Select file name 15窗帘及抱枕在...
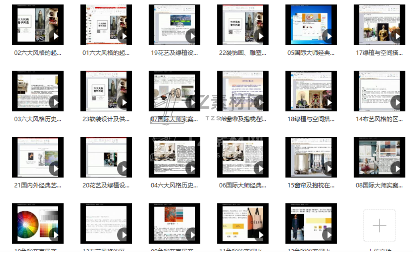 click(x=311, y=185)
